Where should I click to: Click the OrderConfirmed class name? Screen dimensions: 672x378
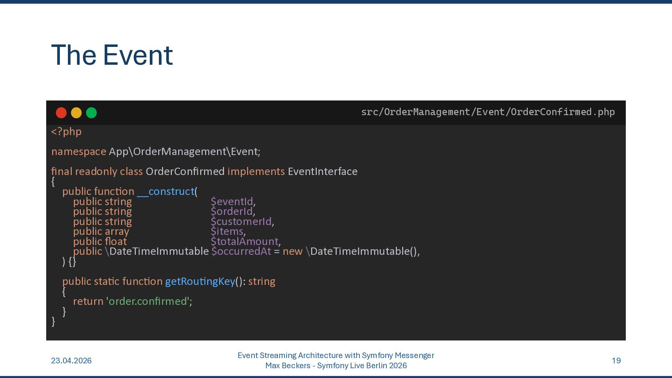[185, 171]
